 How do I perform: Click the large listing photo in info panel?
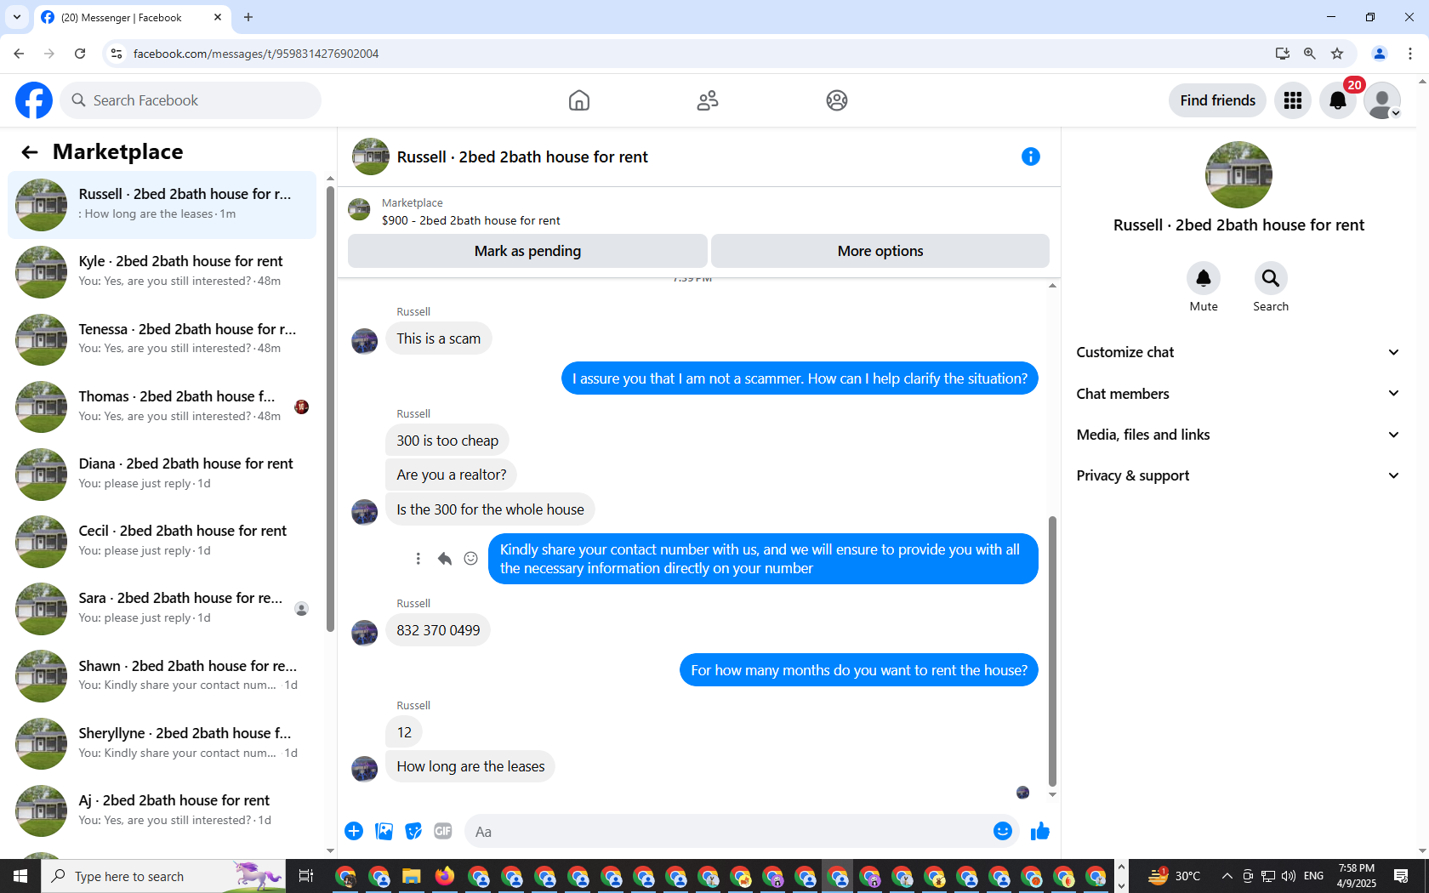coord(1238,174)
